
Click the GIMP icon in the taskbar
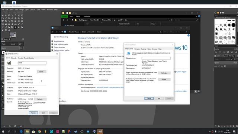coord(100,131)
